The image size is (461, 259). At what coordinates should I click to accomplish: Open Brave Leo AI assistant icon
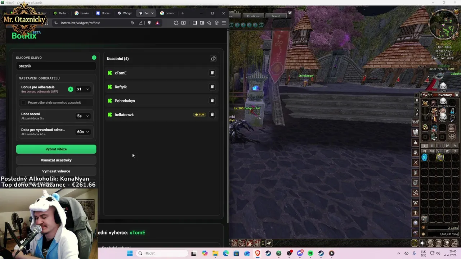209,23
